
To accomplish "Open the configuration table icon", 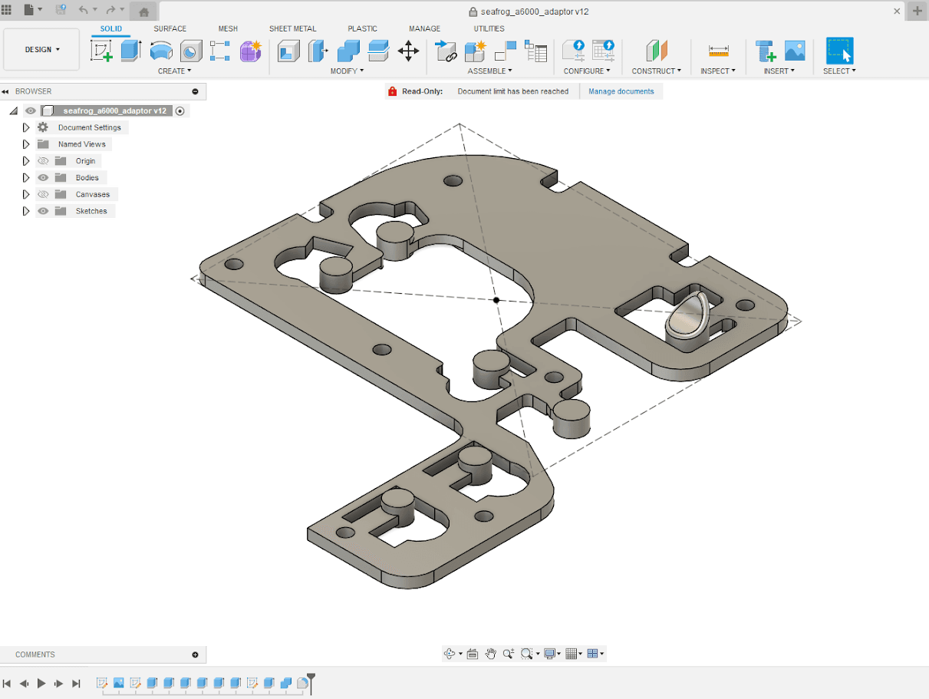I will click(603, 51).
